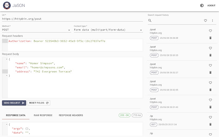Screen dimensions: 219x137
Task: Open the Content type dropdown
Action: click(x=108, y=30)
